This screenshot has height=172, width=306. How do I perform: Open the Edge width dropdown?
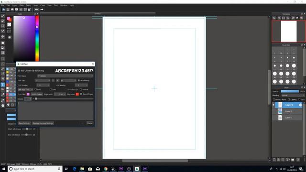[60, 94]
